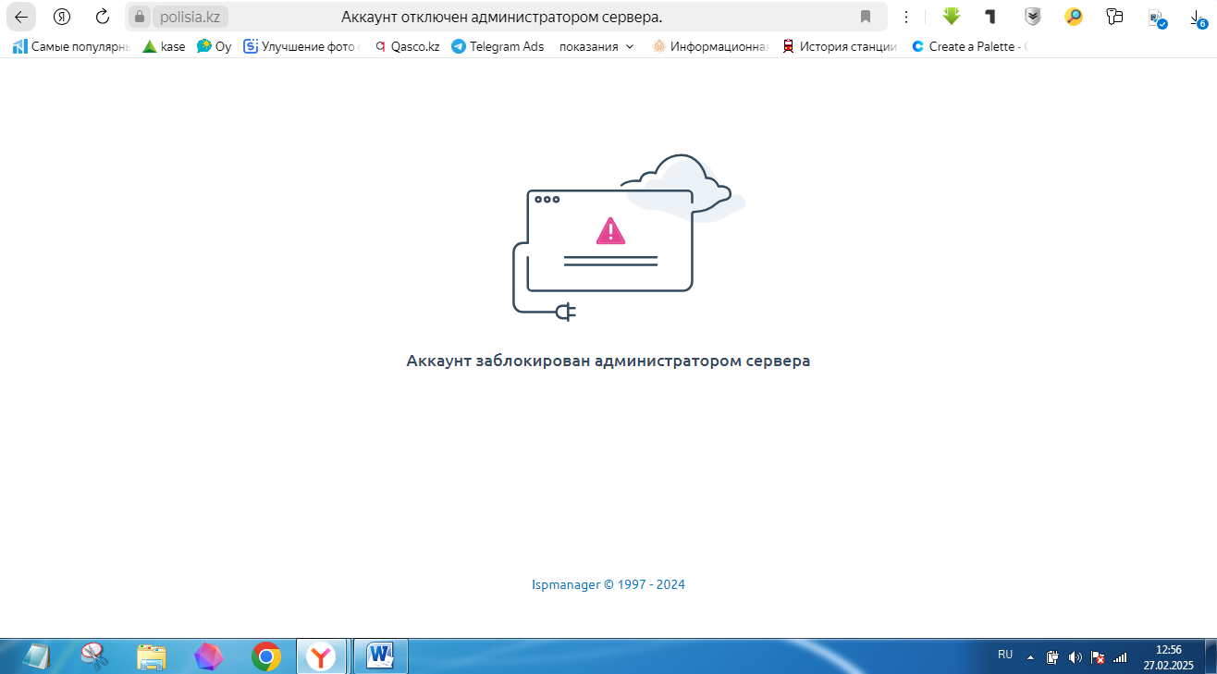This screenshot has width=1217, height=674.
Task: Reload the page with the refresh icon
Action: pyautogui.click(x=103, y=17)
